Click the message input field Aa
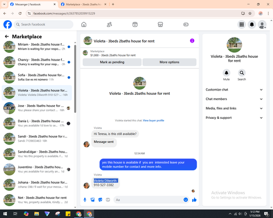Image resolution: width=273 pixels, height=218 pixels. pos(149,200)
